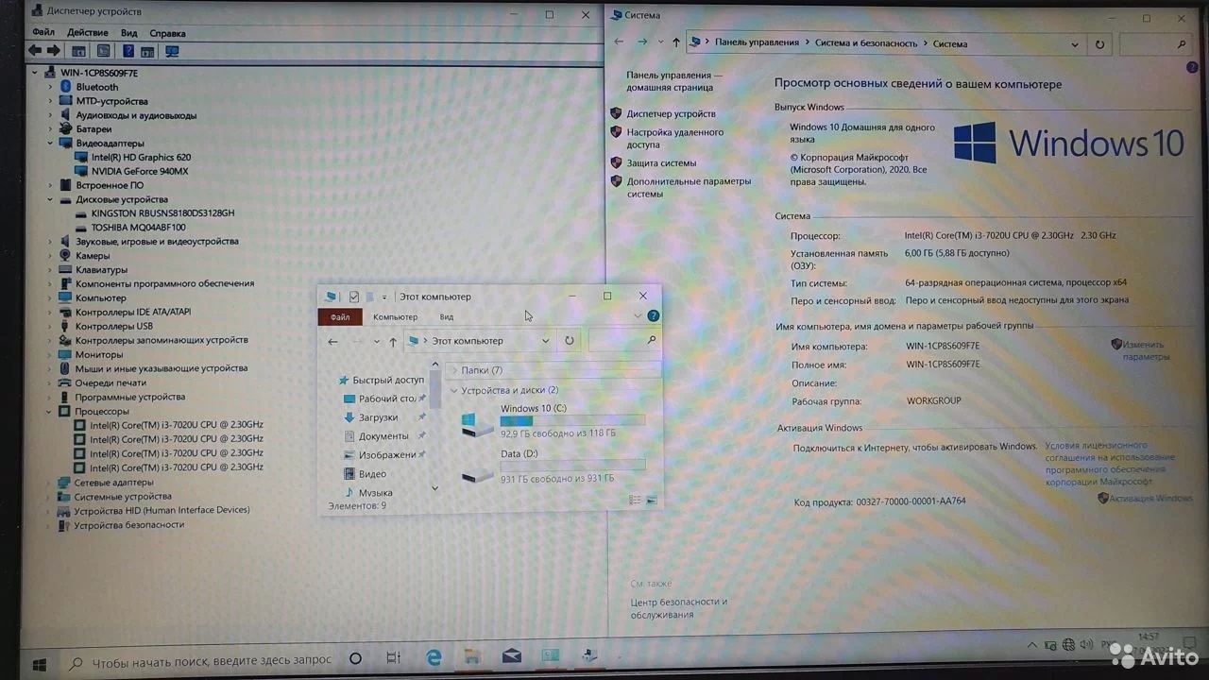Image resolution: width=1209 pixels, height=680 pixels.
Task: Open Настройка удаленного доступа link
Action: 675,139
